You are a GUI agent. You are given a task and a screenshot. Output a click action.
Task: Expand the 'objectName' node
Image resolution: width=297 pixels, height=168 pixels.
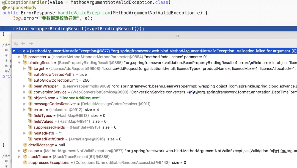click(x=24, y=98)
